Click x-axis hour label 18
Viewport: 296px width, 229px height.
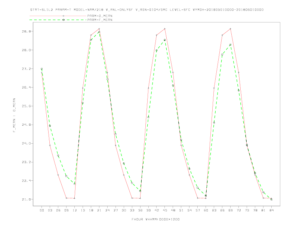pos(91,210)
